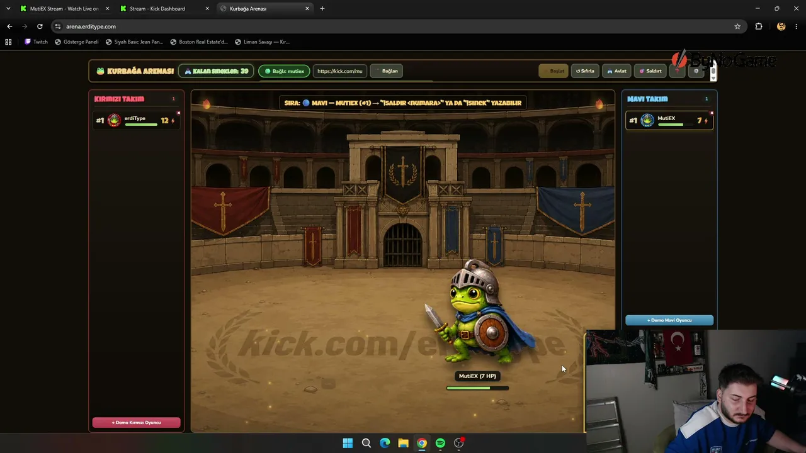Viewport: 806px width, 453px height.
Task: Open Windows Search from the taskbar
Action: [366, 443]
